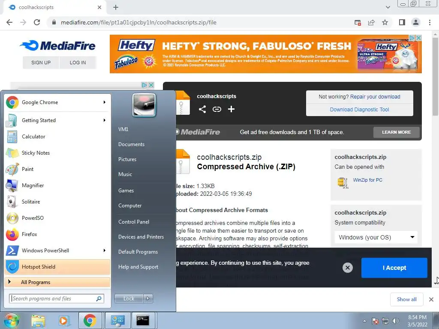The width and height of the screenshot is (439, 329).
Task: Click the LEARN MORE button
Action: pos(397,132)
